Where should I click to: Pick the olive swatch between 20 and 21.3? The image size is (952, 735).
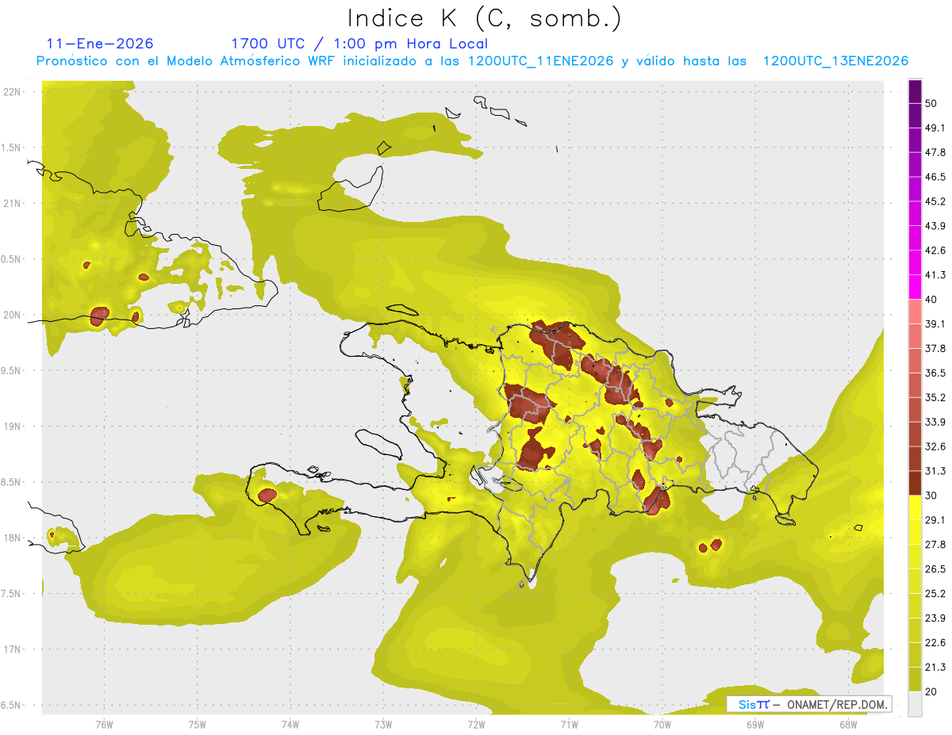coord(915,679)
